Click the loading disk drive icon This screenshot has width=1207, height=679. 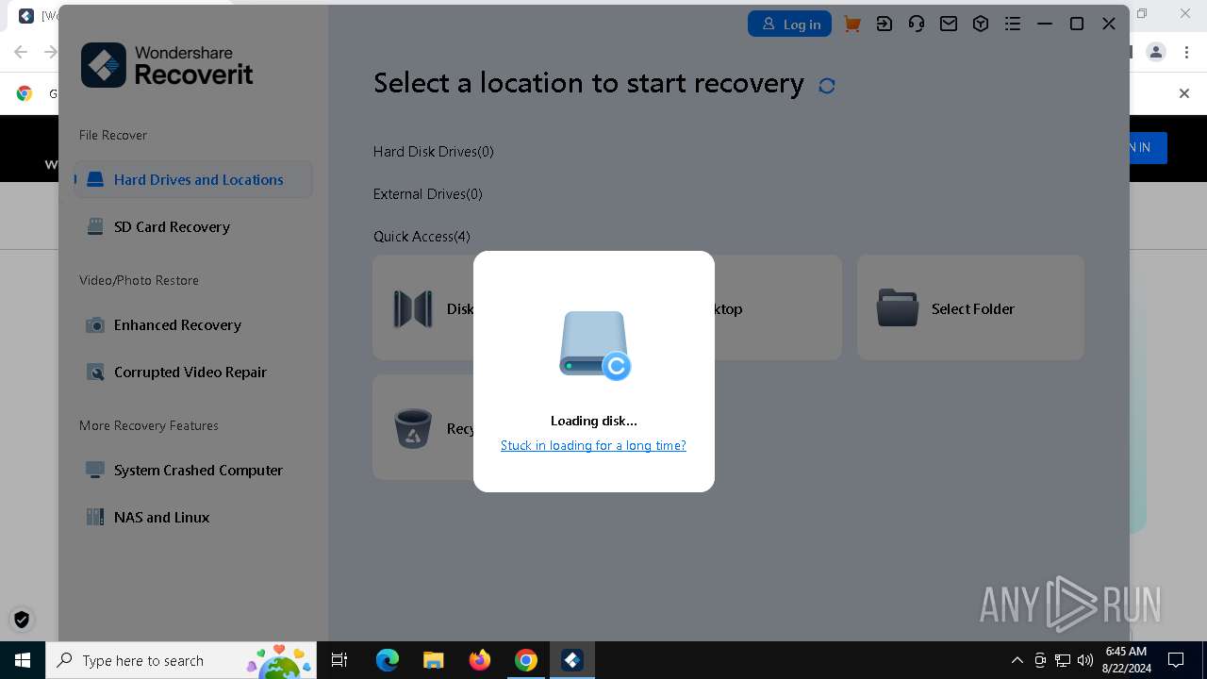click(x=595, y=345)
